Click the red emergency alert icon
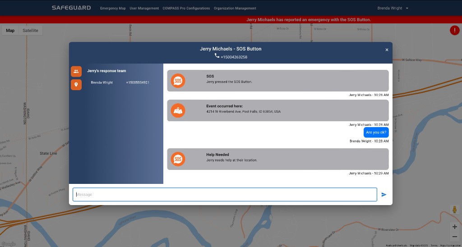This screenshot has height=247, width=462. (x=454, y=31)
